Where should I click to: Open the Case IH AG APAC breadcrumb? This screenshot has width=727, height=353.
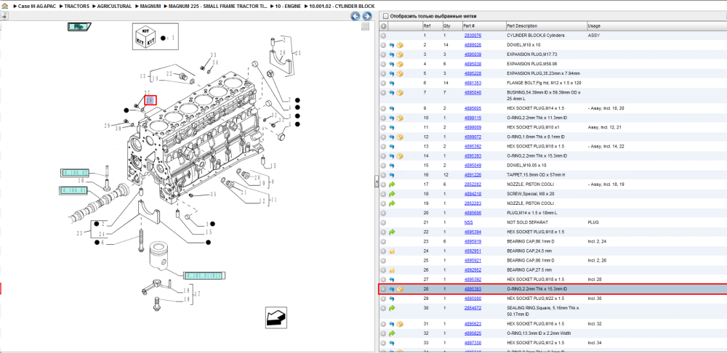tap(37, 7)
